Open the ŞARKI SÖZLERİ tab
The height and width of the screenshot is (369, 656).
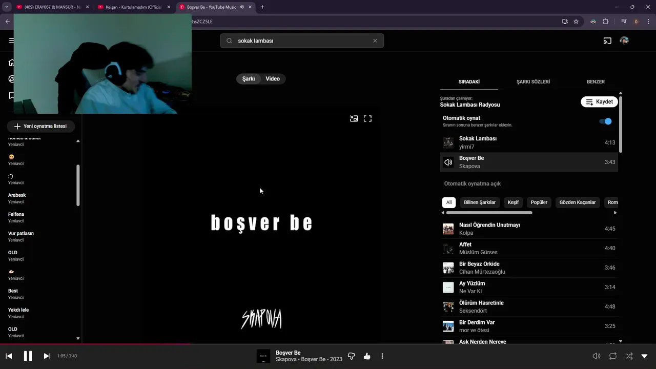533,81
